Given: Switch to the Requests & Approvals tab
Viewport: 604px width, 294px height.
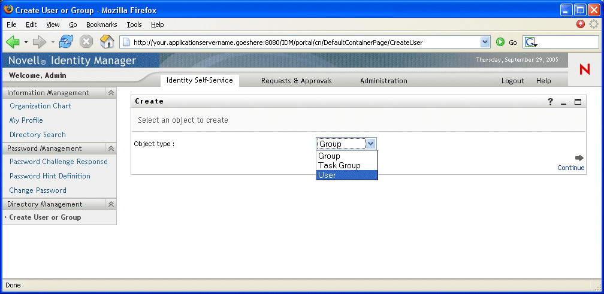Looking at the screenshot, I should click(296, 81).
